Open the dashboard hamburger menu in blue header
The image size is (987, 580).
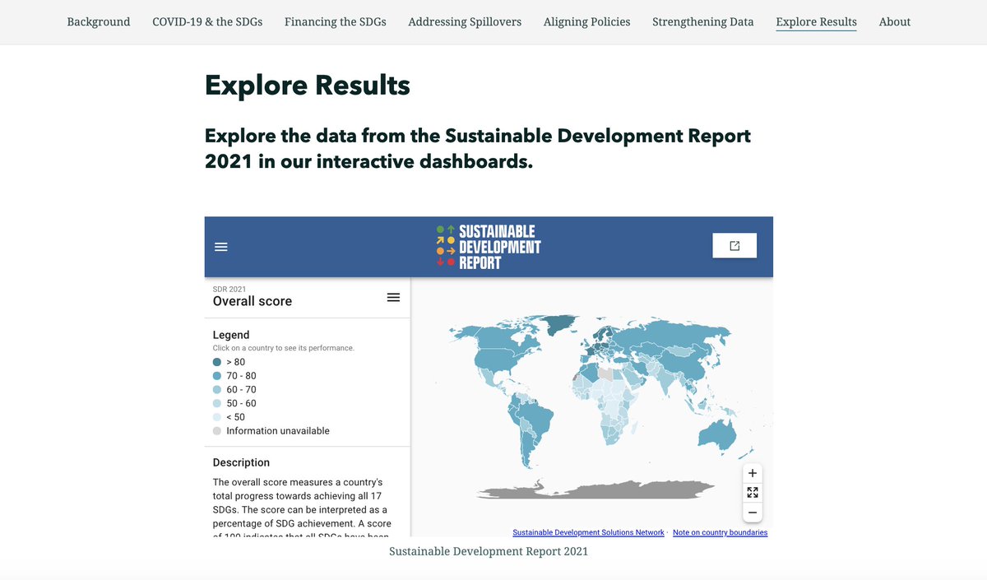tap(220, 247)
